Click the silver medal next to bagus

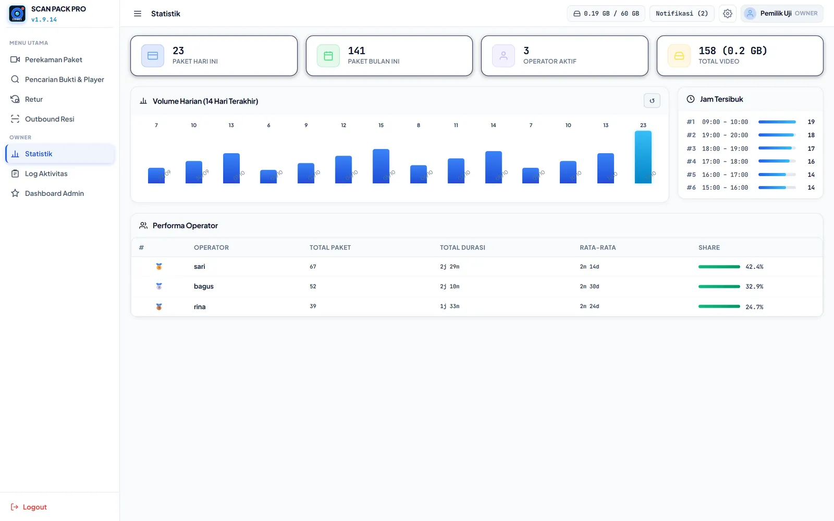(159, 286)
